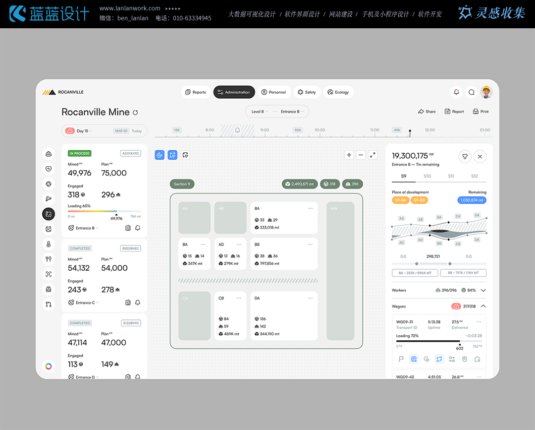Open the Safety navigation tab
This screenshot has height=430, width=535.
pyautogui.click(x=307, y=92)
